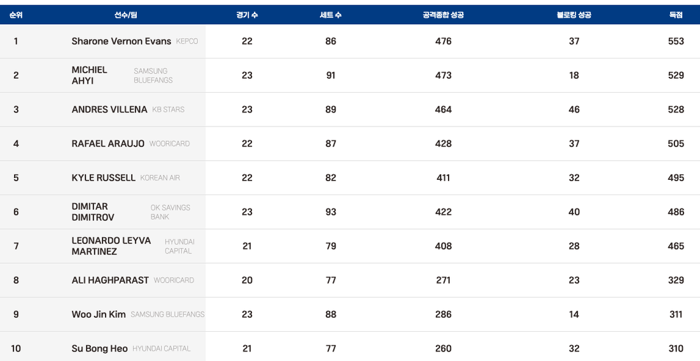The width and height of the screenshot is (700, 361).
Task: Sort by 득점 column header
Action: click(x=676, y=15)
